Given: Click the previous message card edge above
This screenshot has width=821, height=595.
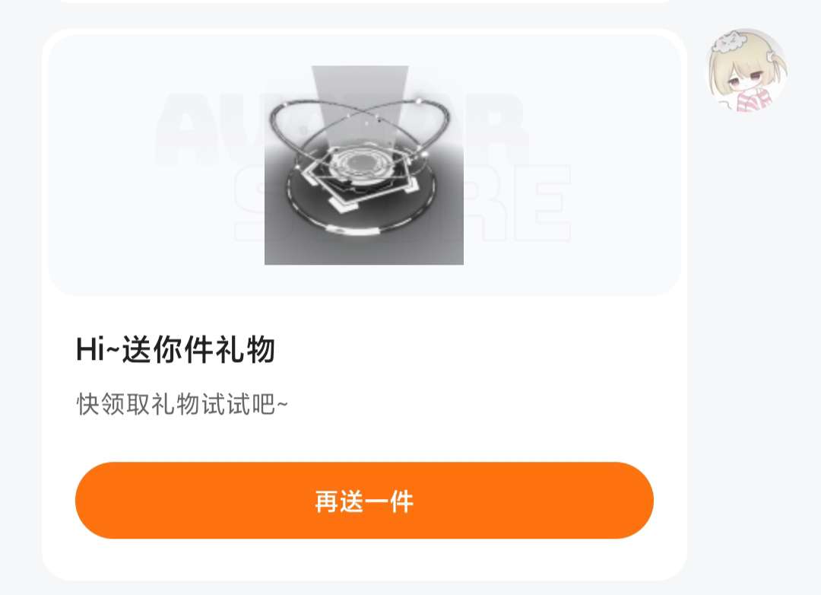Looking at the screenshot, I should pyautogui.click(x=364, y=2).
